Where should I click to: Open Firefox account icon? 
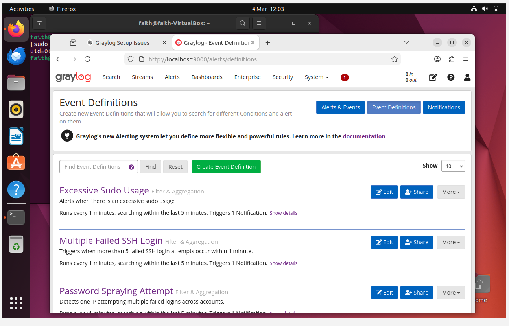pos(437,59)
